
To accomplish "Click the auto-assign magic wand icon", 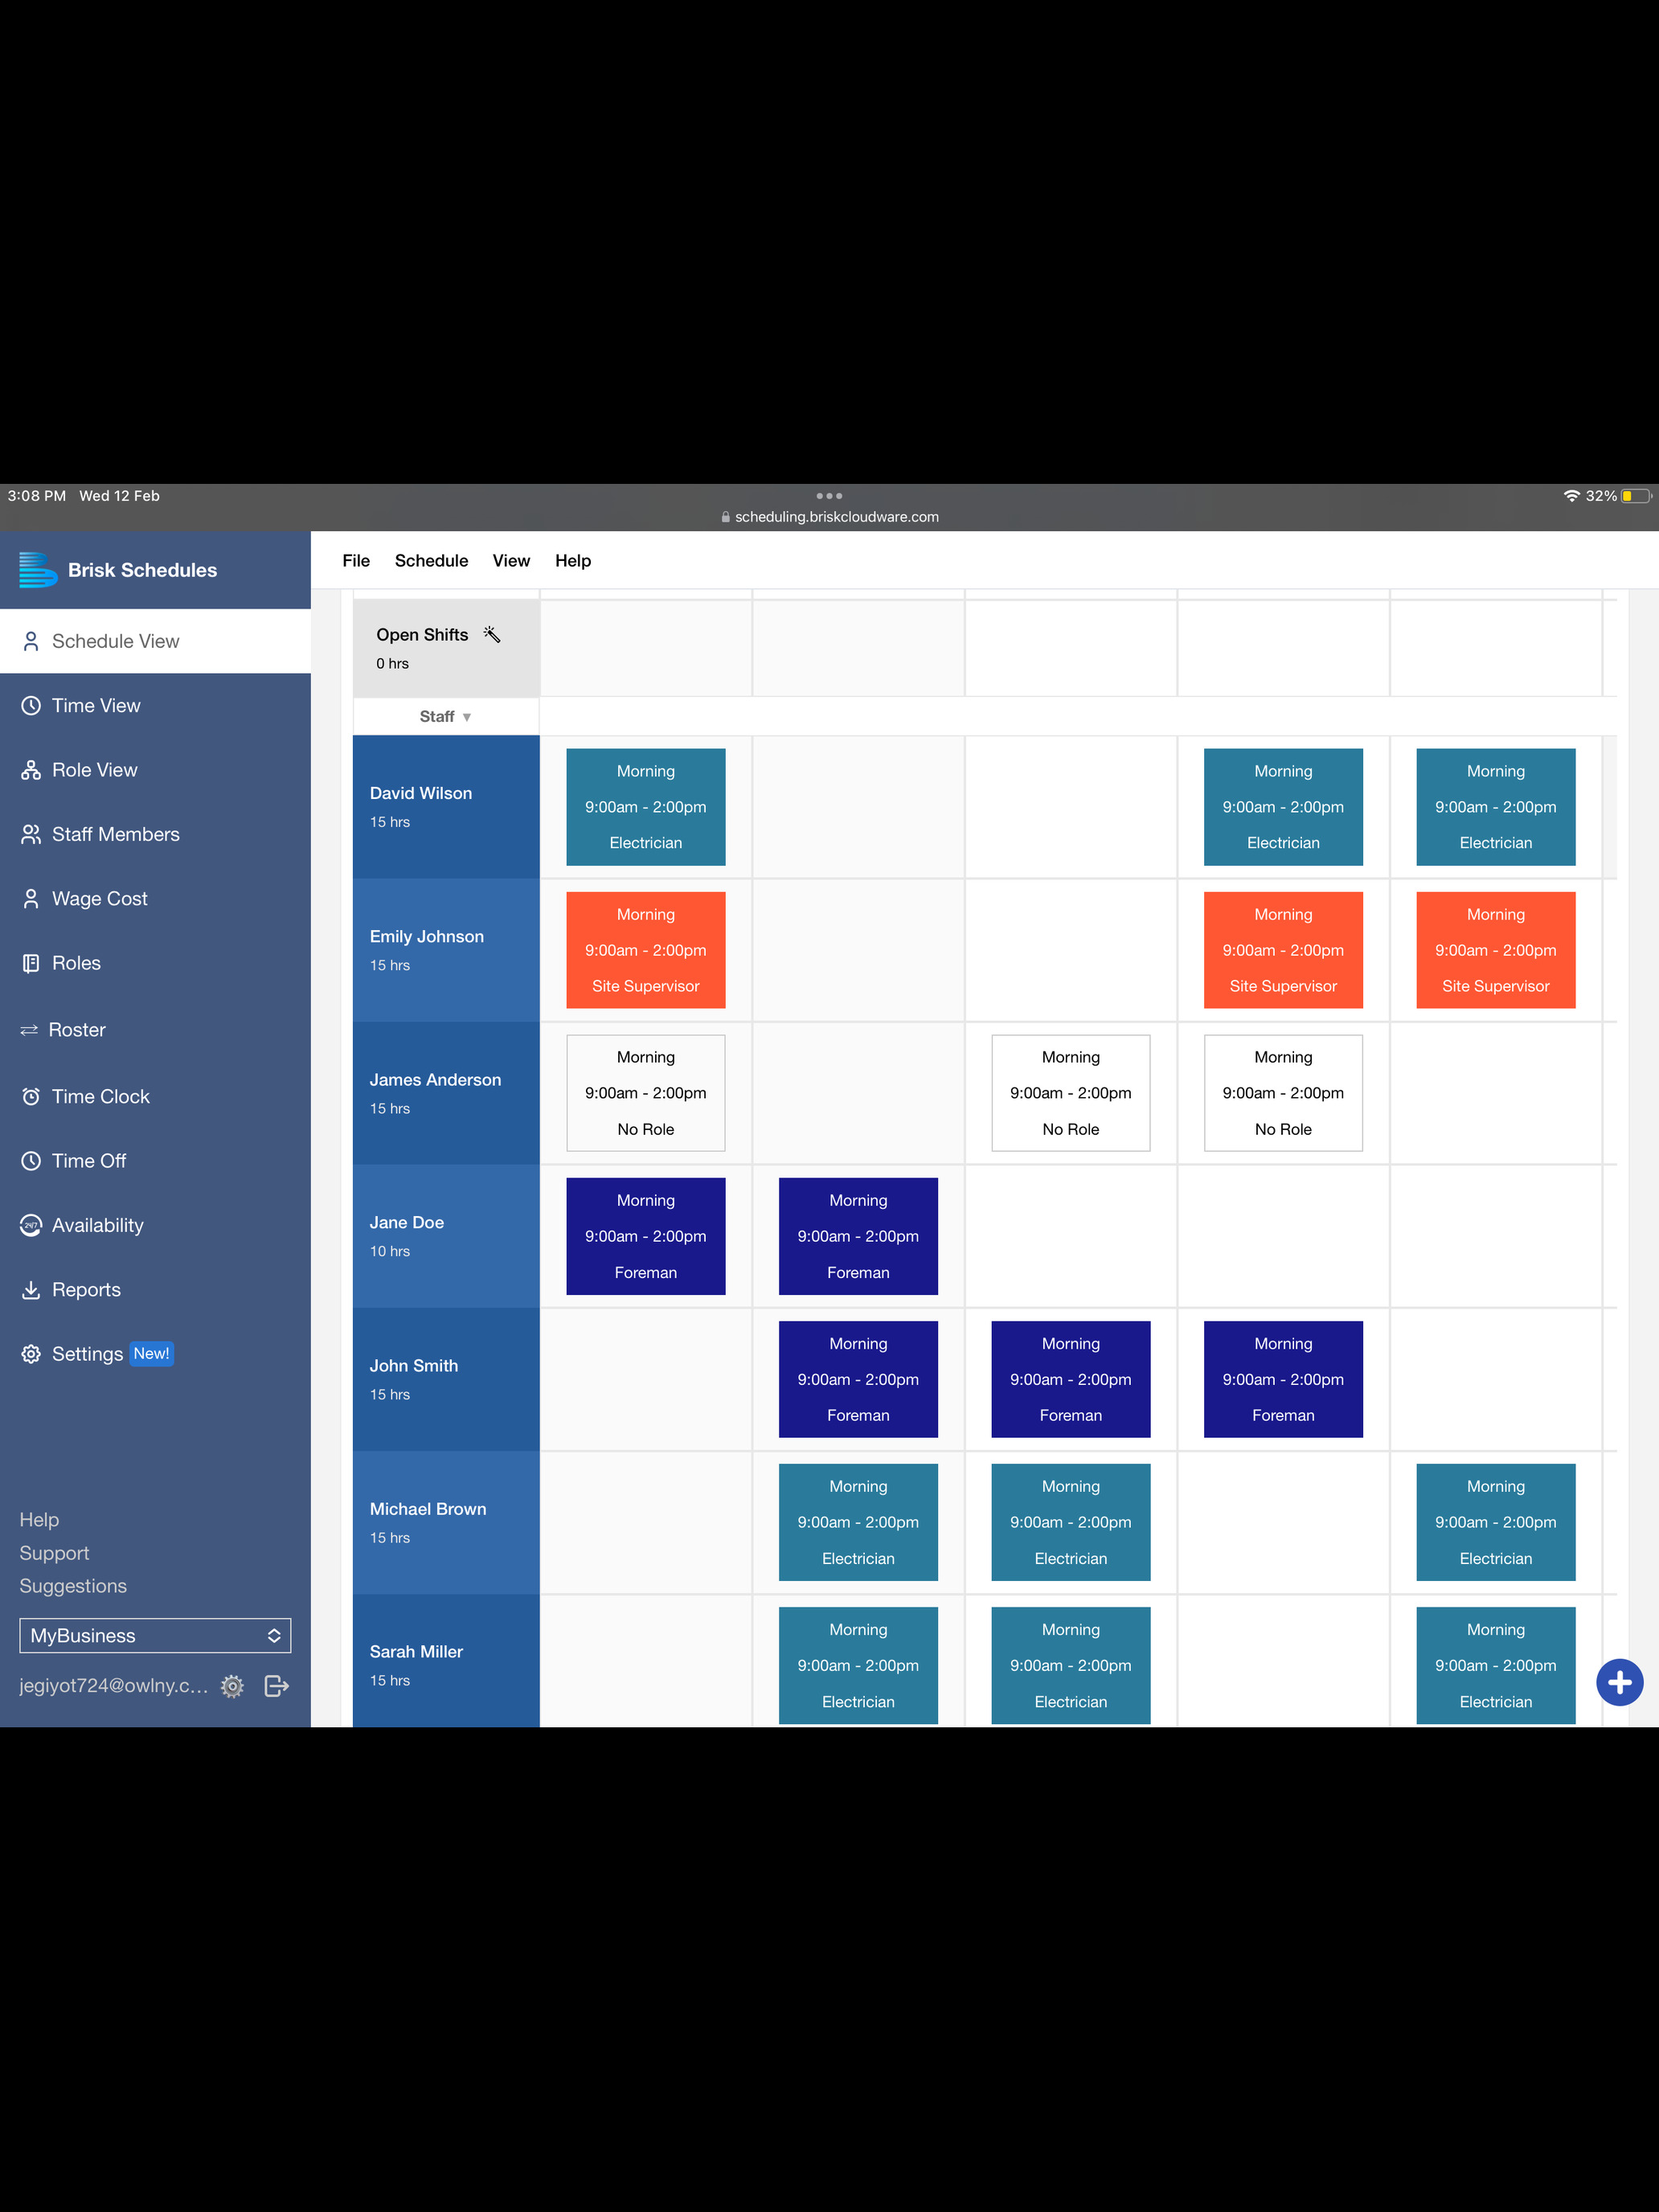I will 492,634.
